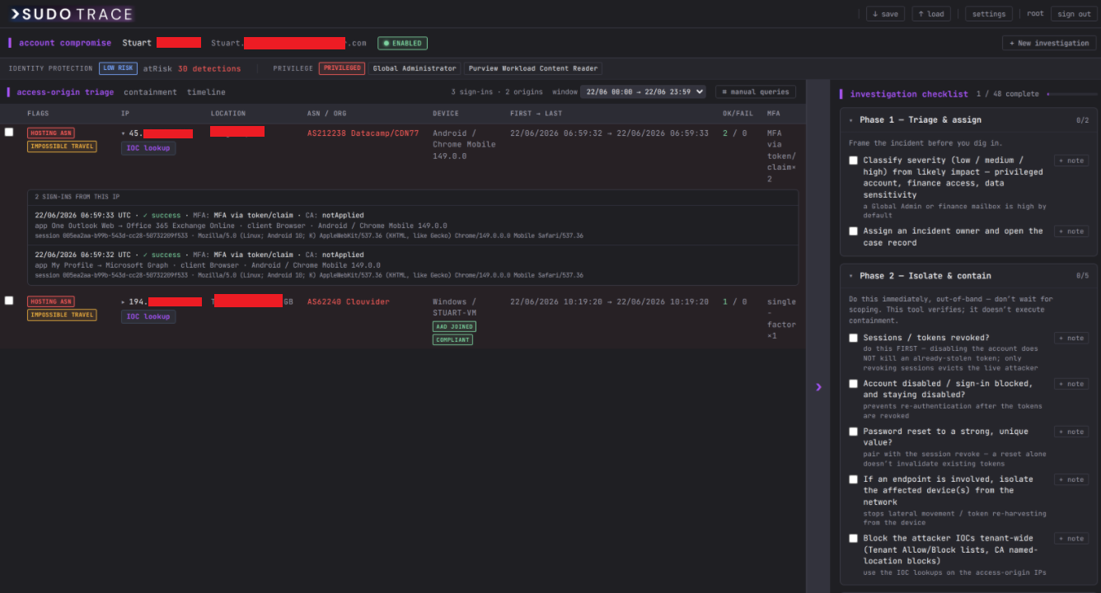Expand the 194.x IP row arrow

(x=124, y=302)
